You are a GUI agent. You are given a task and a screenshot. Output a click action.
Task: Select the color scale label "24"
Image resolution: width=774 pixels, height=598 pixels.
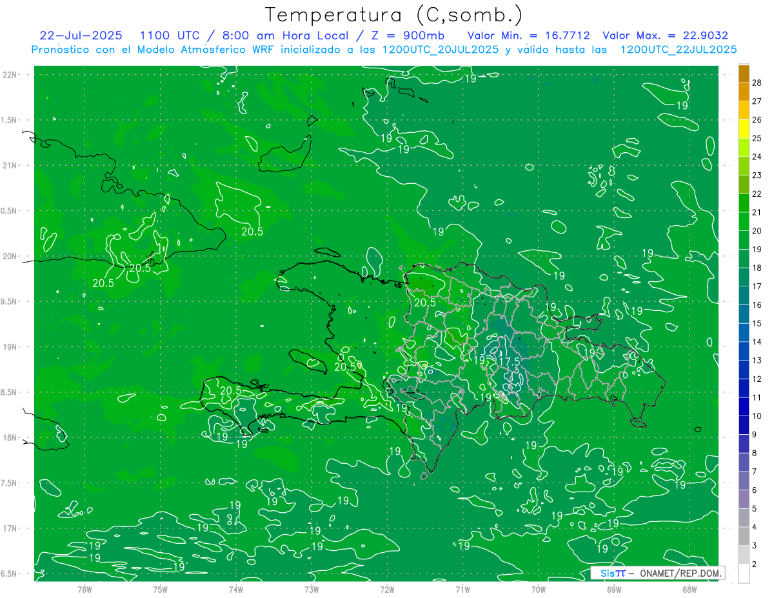pos(757,157)
